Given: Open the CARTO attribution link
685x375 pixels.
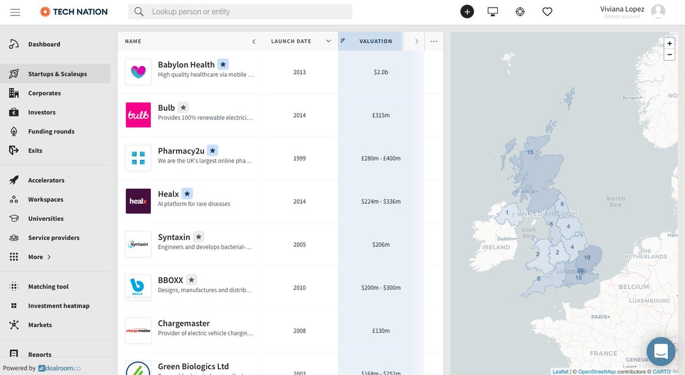Looking at the screenshot, I should [x=662, y=372].
